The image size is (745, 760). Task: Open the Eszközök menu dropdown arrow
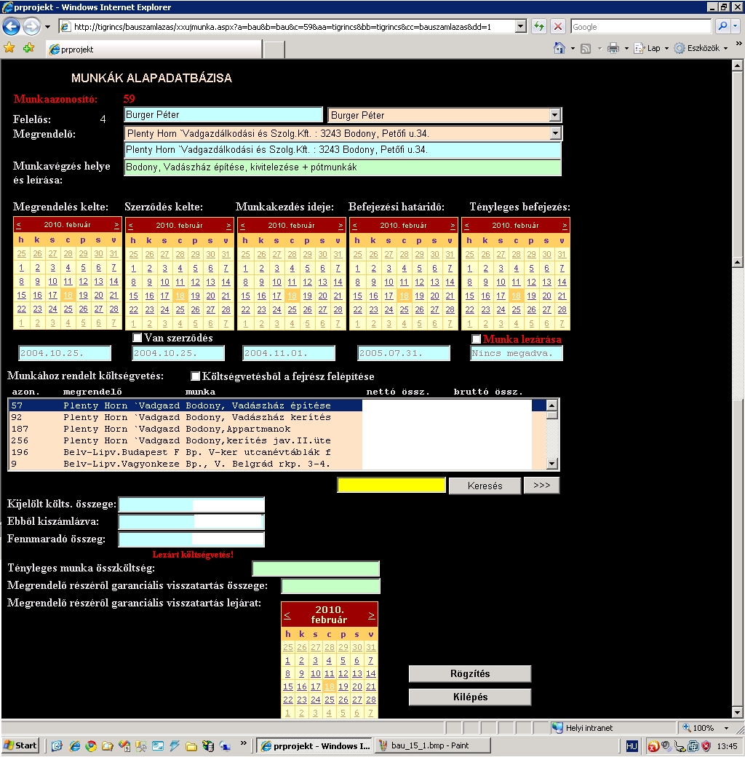(725, 49)
